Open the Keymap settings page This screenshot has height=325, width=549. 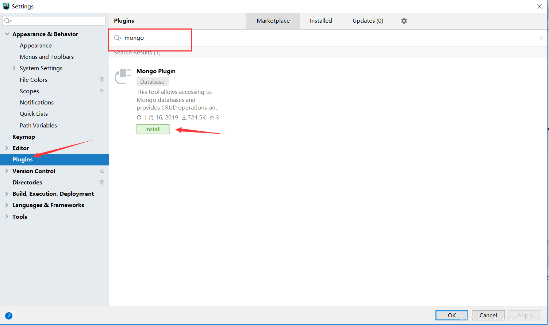(24, 137)
